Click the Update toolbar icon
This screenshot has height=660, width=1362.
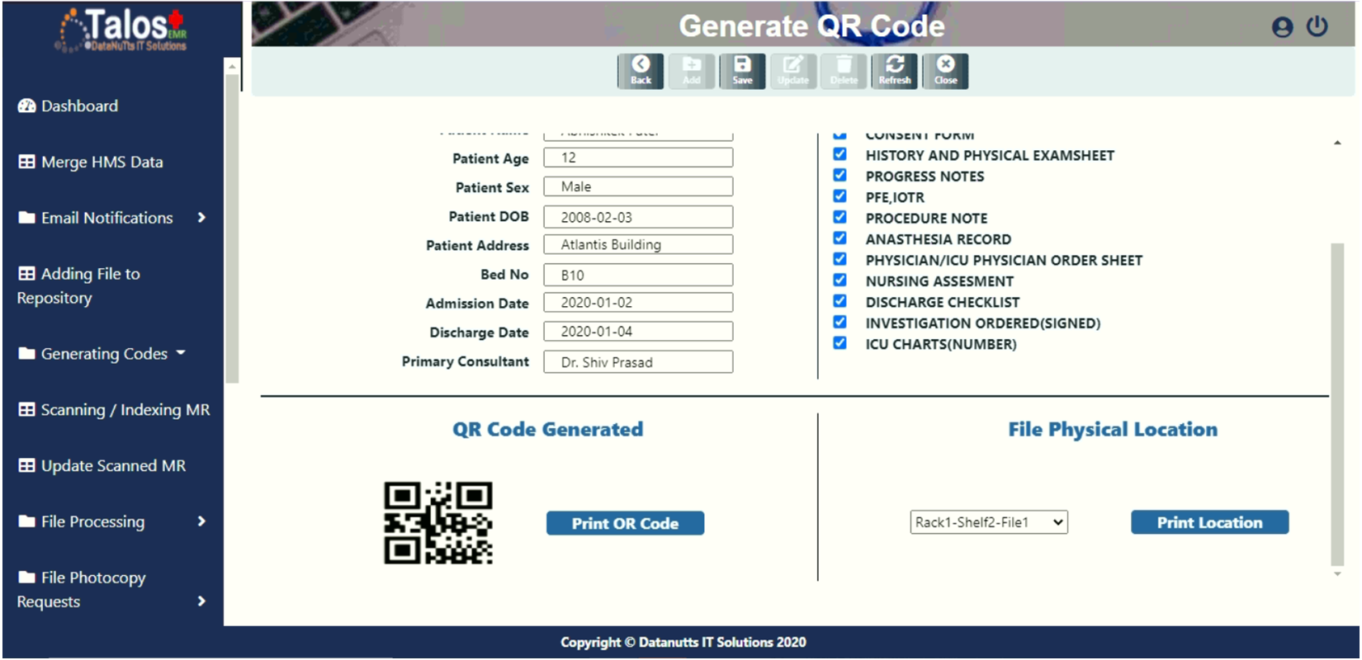click(793, 71)
